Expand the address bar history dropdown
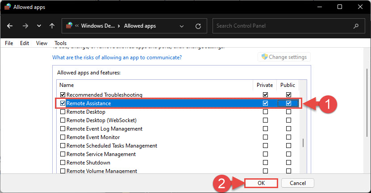Screen dimensions: 371x193 pos(182,26)
